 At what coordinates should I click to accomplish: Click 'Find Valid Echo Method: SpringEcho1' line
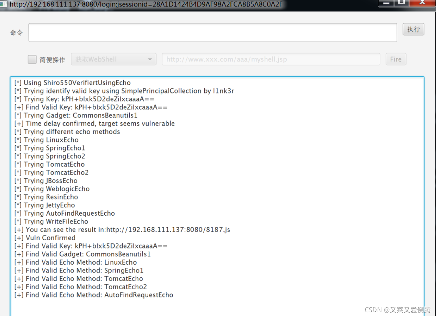click(79, 270)
